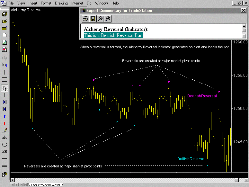Open the application system menu icon
The width and height of the screenshot is (249, 187).
pyautogui.click(x=4, y=3)
